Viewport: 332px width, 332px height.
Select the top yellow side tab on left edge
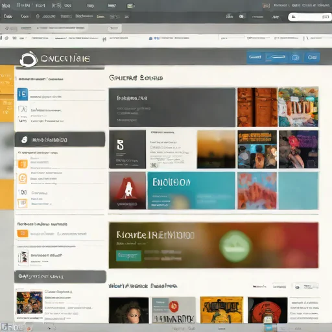[7, 80]
